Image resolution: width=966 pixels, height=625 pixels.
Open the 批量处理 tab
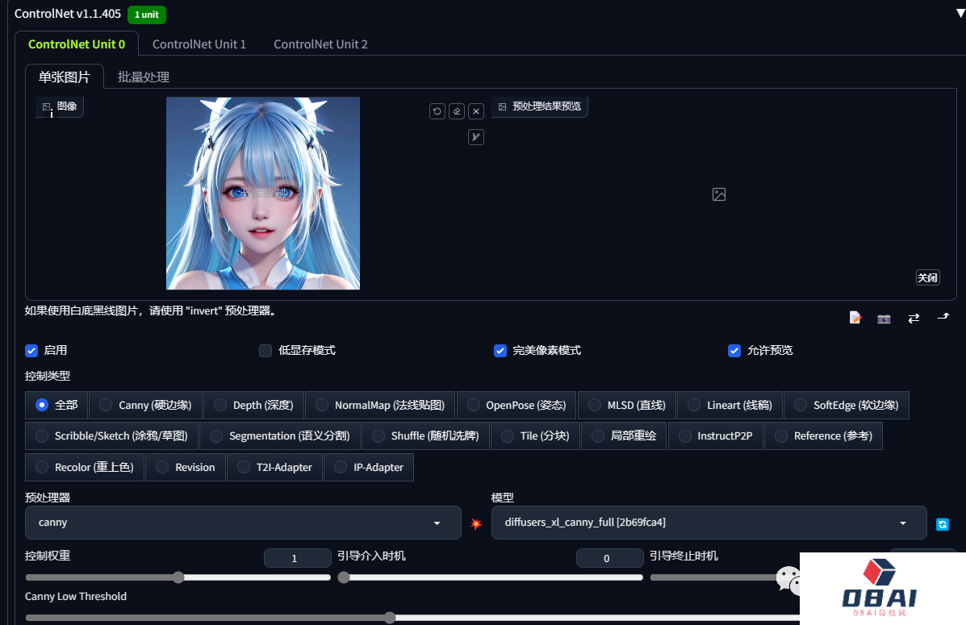144,77
